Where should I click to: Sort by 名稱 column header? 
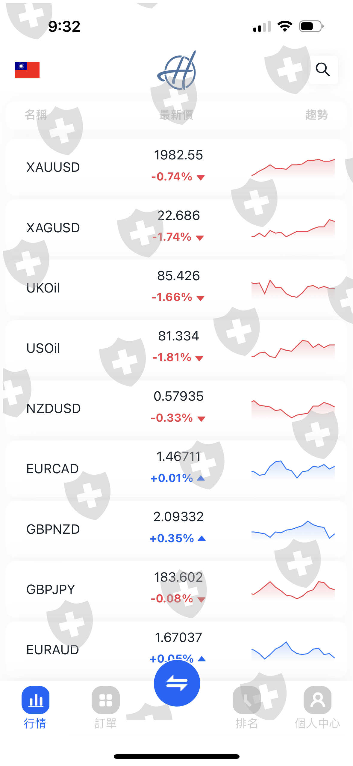[36, 115]
